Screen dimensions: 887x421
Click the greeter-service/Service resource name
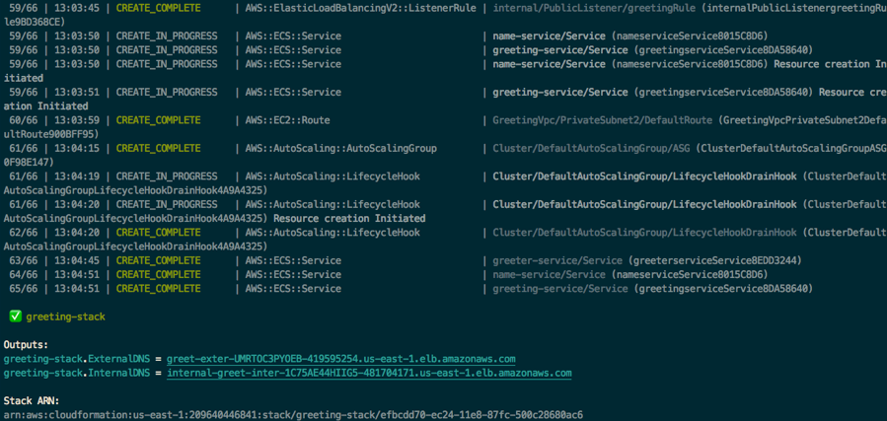[x=557, y=261]
